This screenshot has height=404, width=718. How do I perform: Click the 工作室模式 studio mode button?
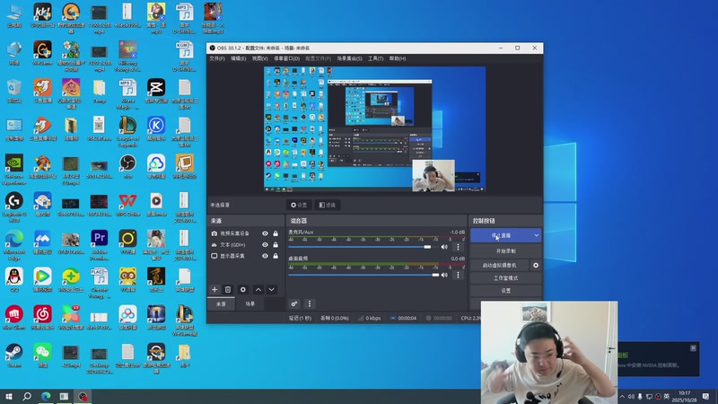pyautogui.click(x=506, y=278)
